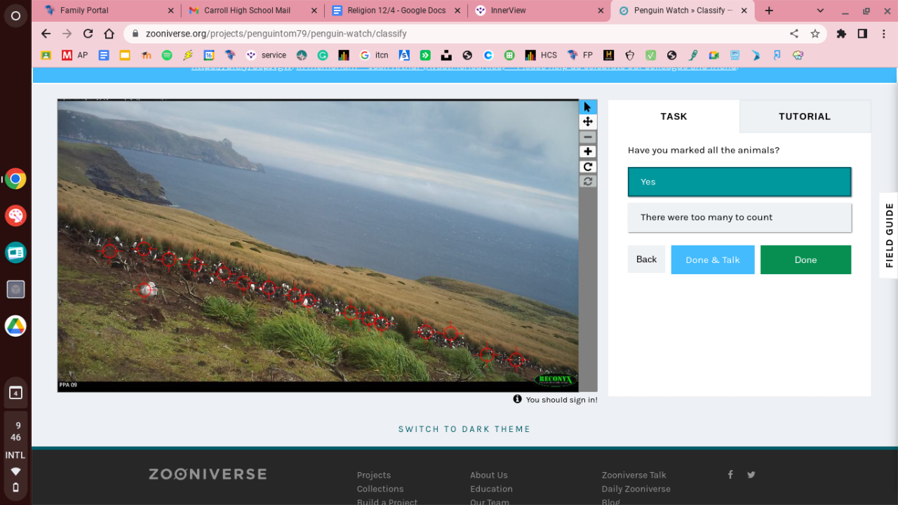The image size is (898, 505).
Task: Share this page from the address bar
Action: pyautogui.click(x=794, y=34)
